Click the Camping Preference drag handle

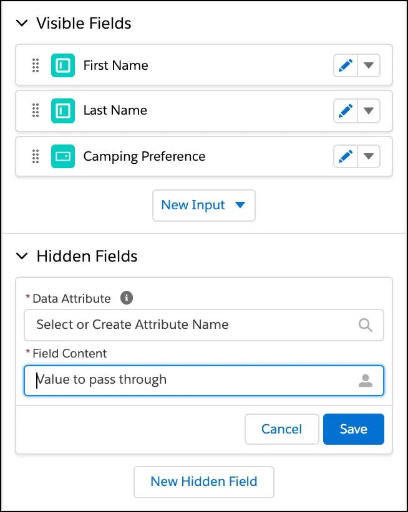tap(36, 156)
